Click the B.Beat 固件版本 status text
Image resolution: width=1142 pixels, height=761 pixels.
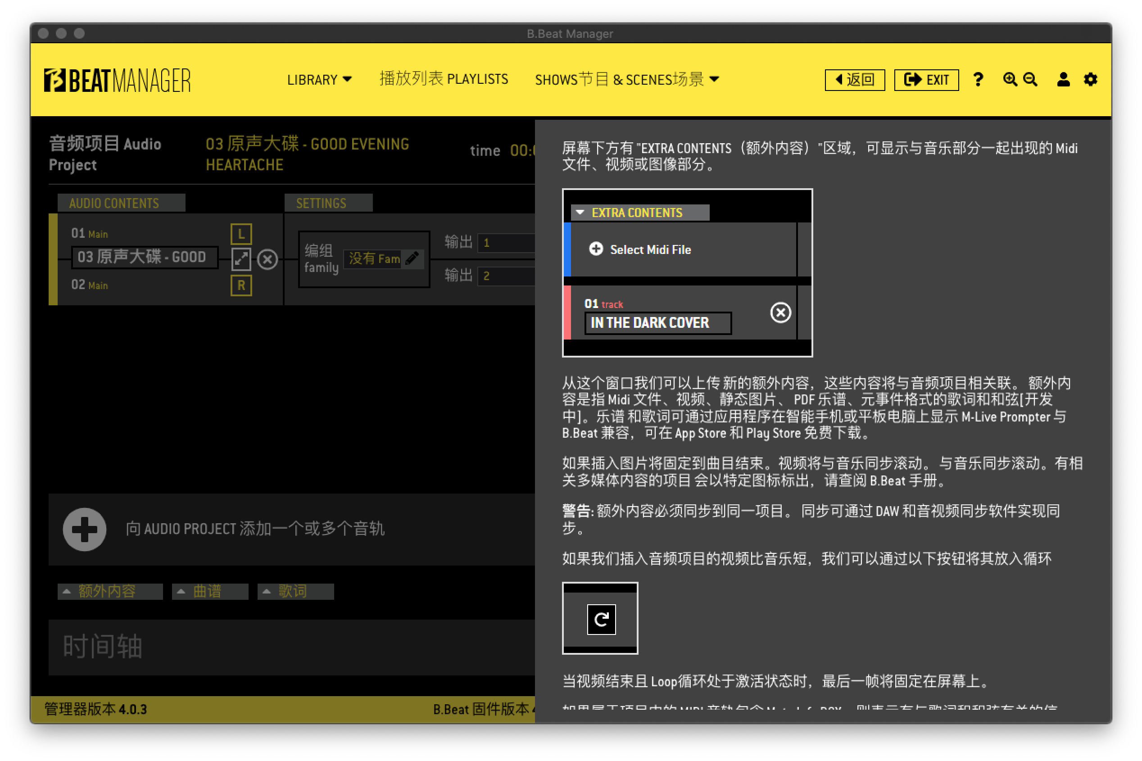pyautogui.click(x=483, y=709)
